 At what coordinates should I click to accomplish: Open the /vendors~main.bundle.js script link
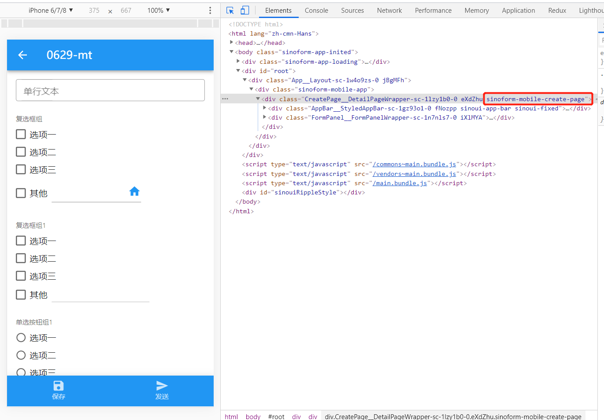click(x=414, y=174)
